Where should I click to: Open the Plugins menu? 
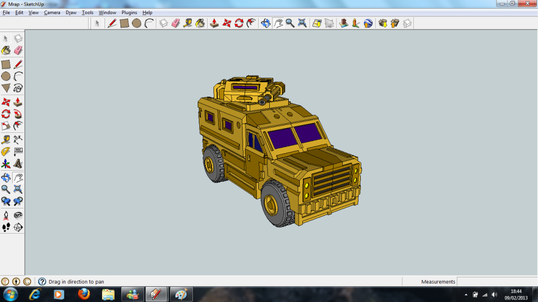[129, 13]
